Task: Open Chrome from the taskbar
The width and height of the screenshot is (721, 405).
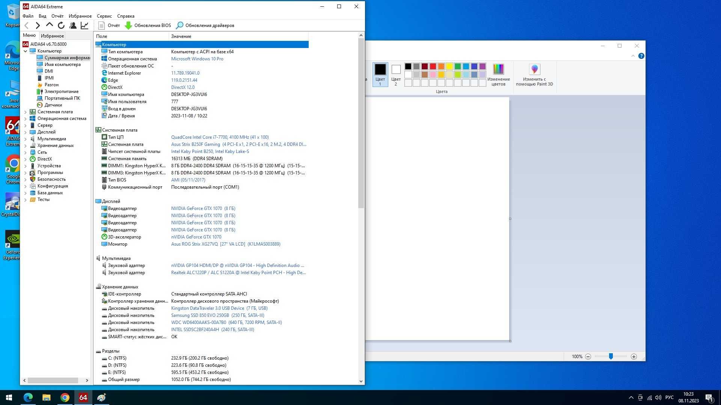Action: point(65,397)
